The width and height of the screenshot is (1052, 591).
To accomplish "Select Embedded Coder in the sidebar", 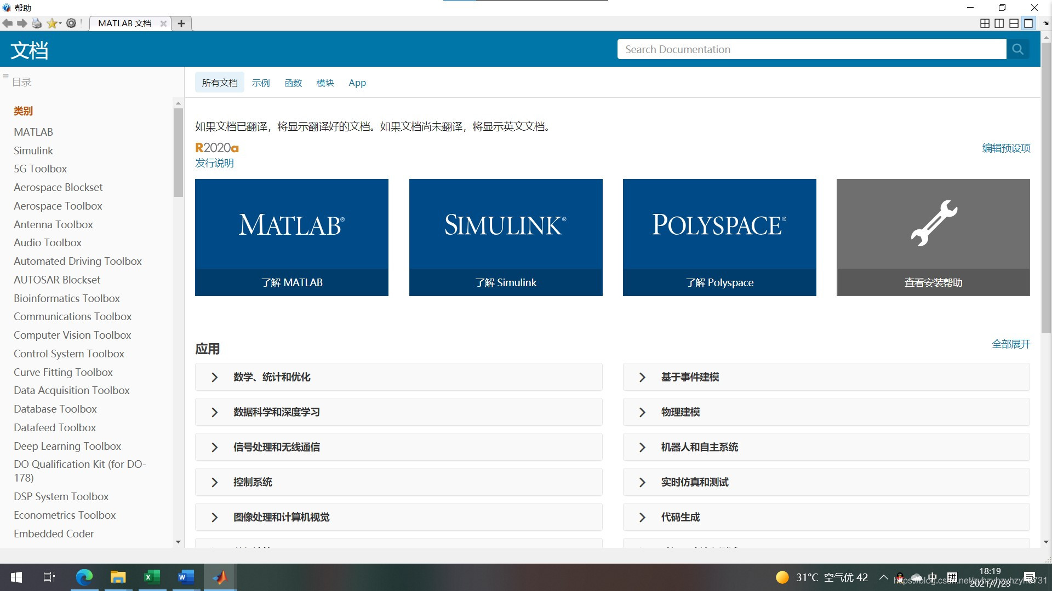I will pyautogui.click(x=54, y=534).
